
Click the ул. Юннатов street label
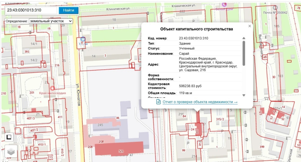click(78, 95)
